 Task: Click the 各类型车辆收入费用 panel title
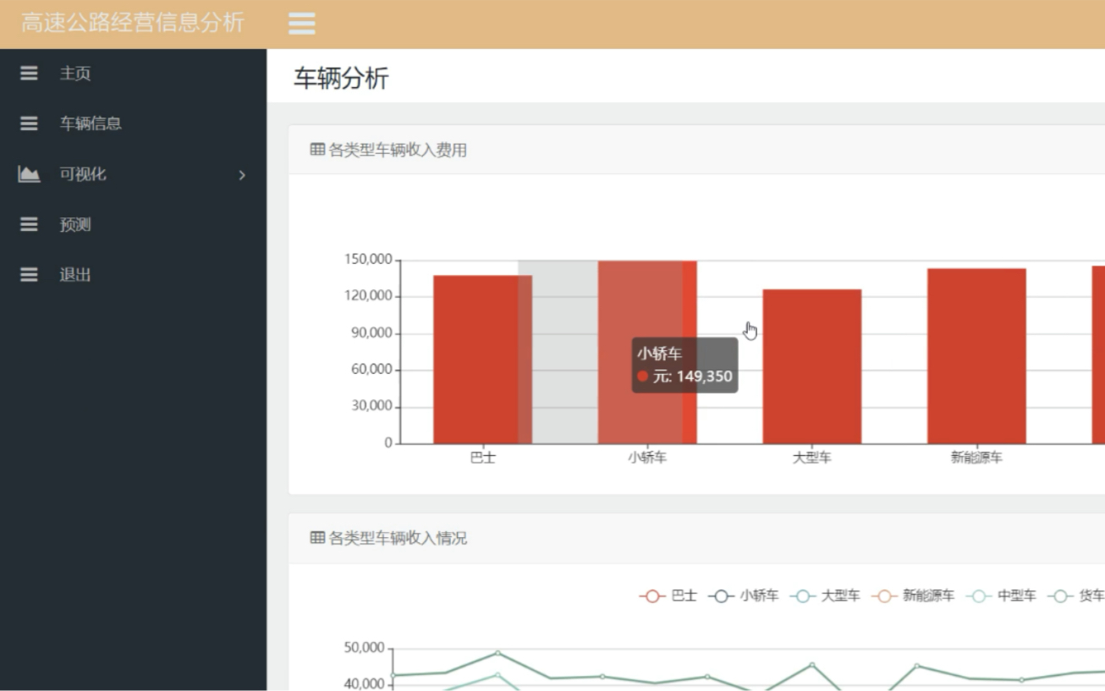pos(398,151)
